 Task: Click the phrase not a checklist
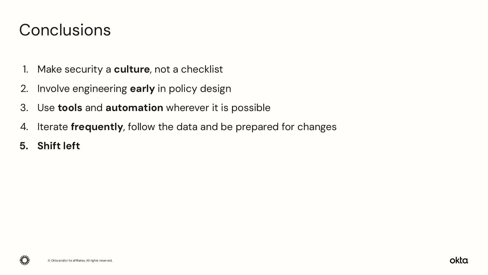[189, 69]
